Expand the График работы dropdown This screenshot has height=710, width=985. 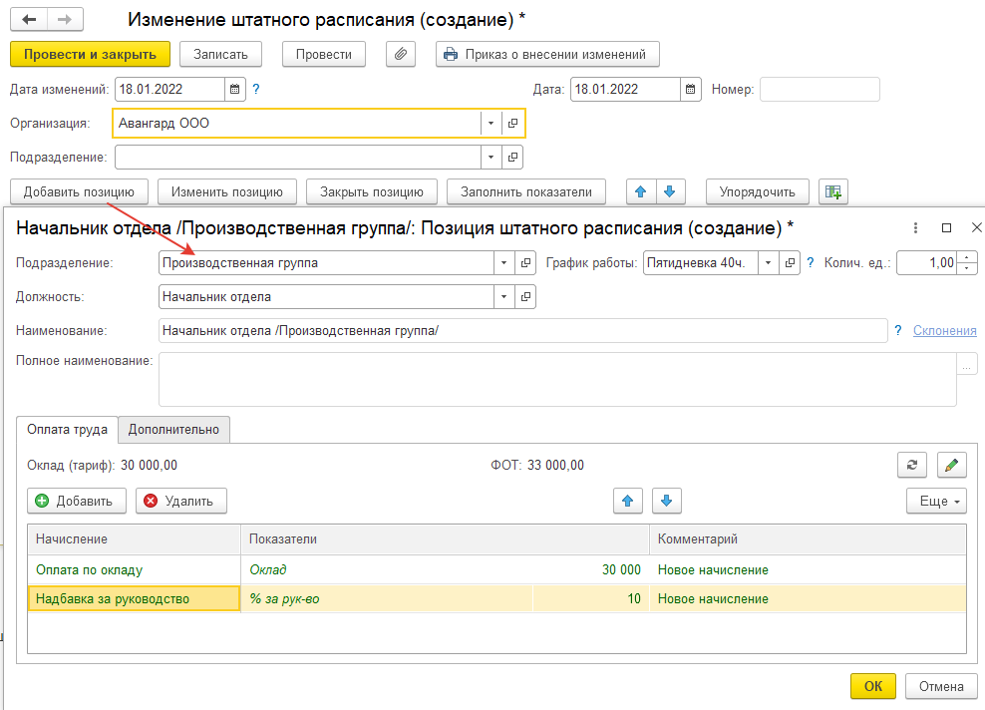point(769,263)
